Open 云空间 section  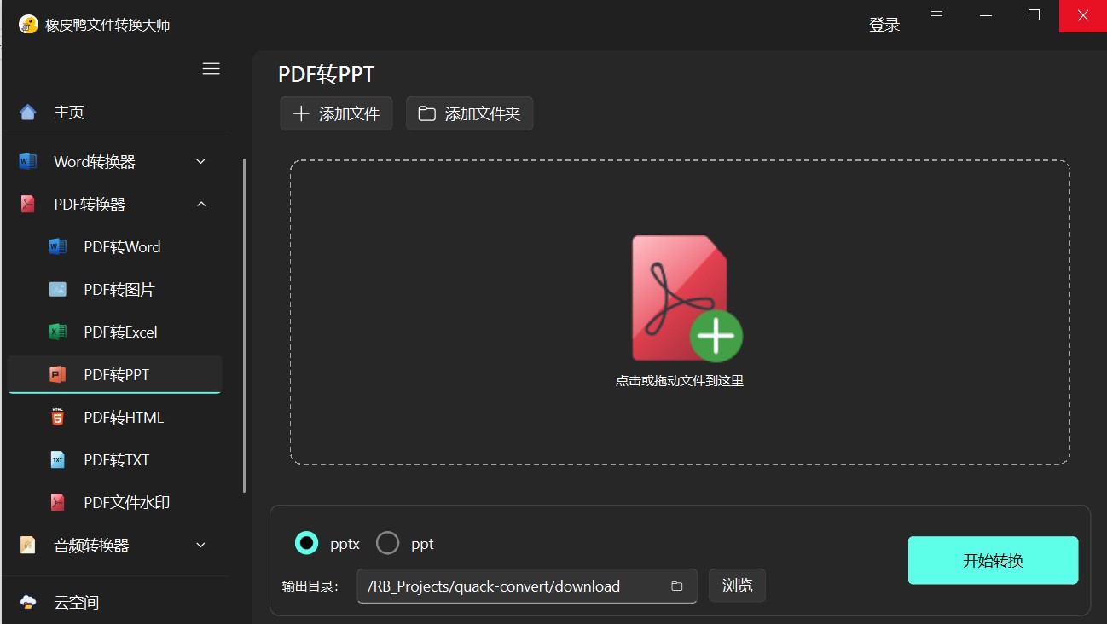coord(115,602)
